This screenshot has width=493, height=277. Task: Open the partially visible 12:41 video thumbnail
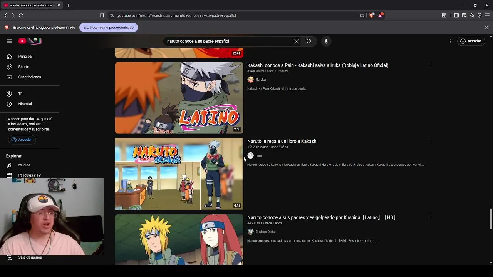[179, 53]
